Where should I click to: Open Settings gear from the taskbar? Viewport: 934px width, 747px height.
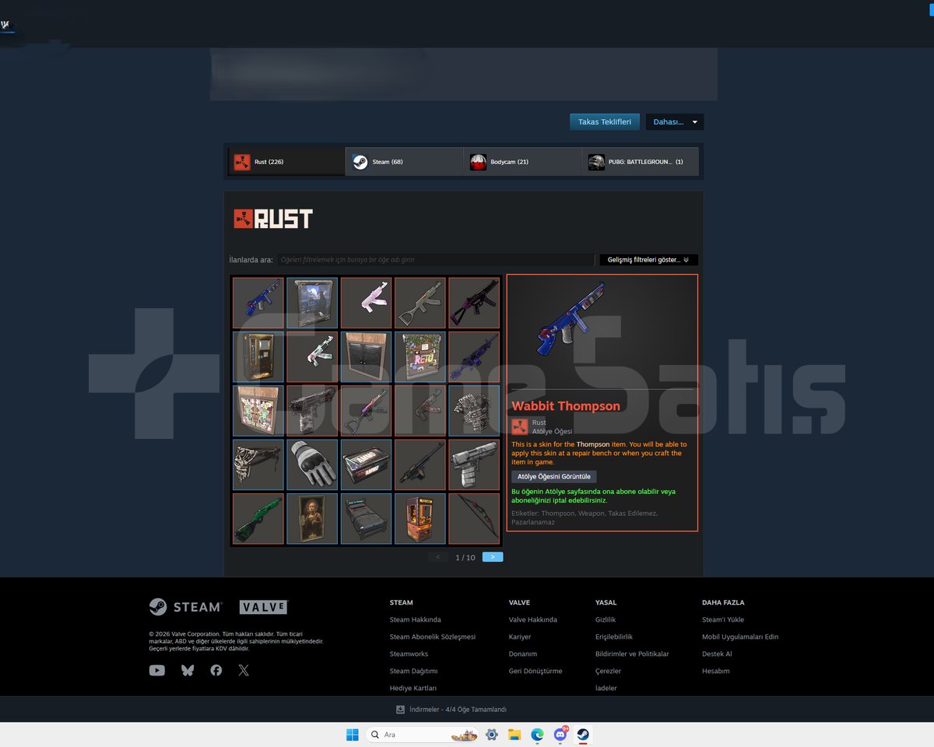(x=492, y=735)
